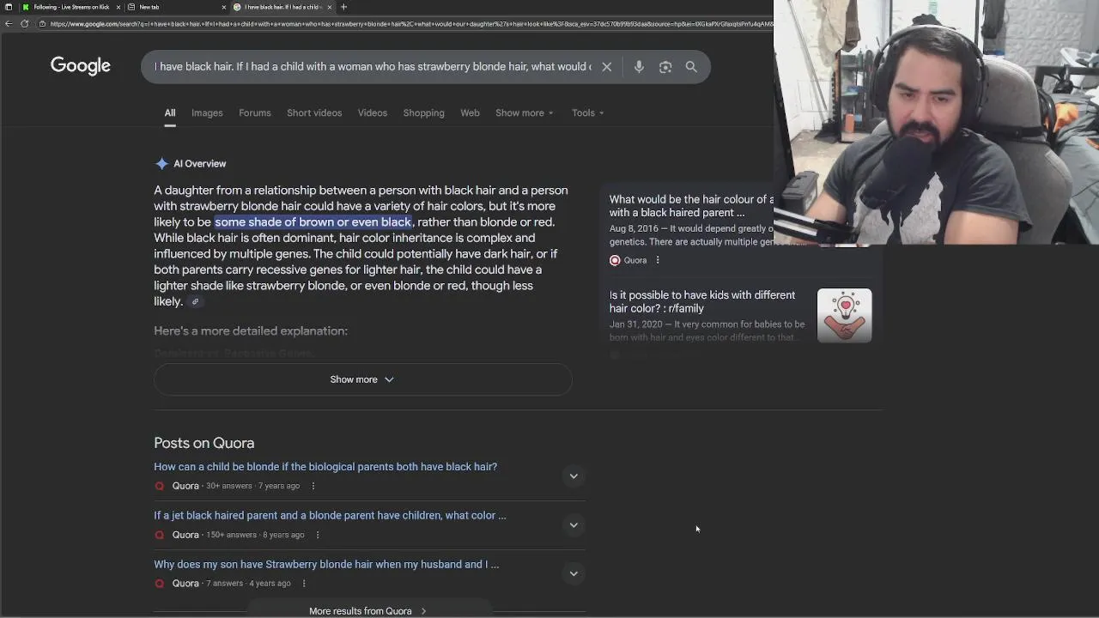This screenshot has height=618, width=1099.
Task: Open the three-dot menu beside Quora source
Action: point(658,260)
